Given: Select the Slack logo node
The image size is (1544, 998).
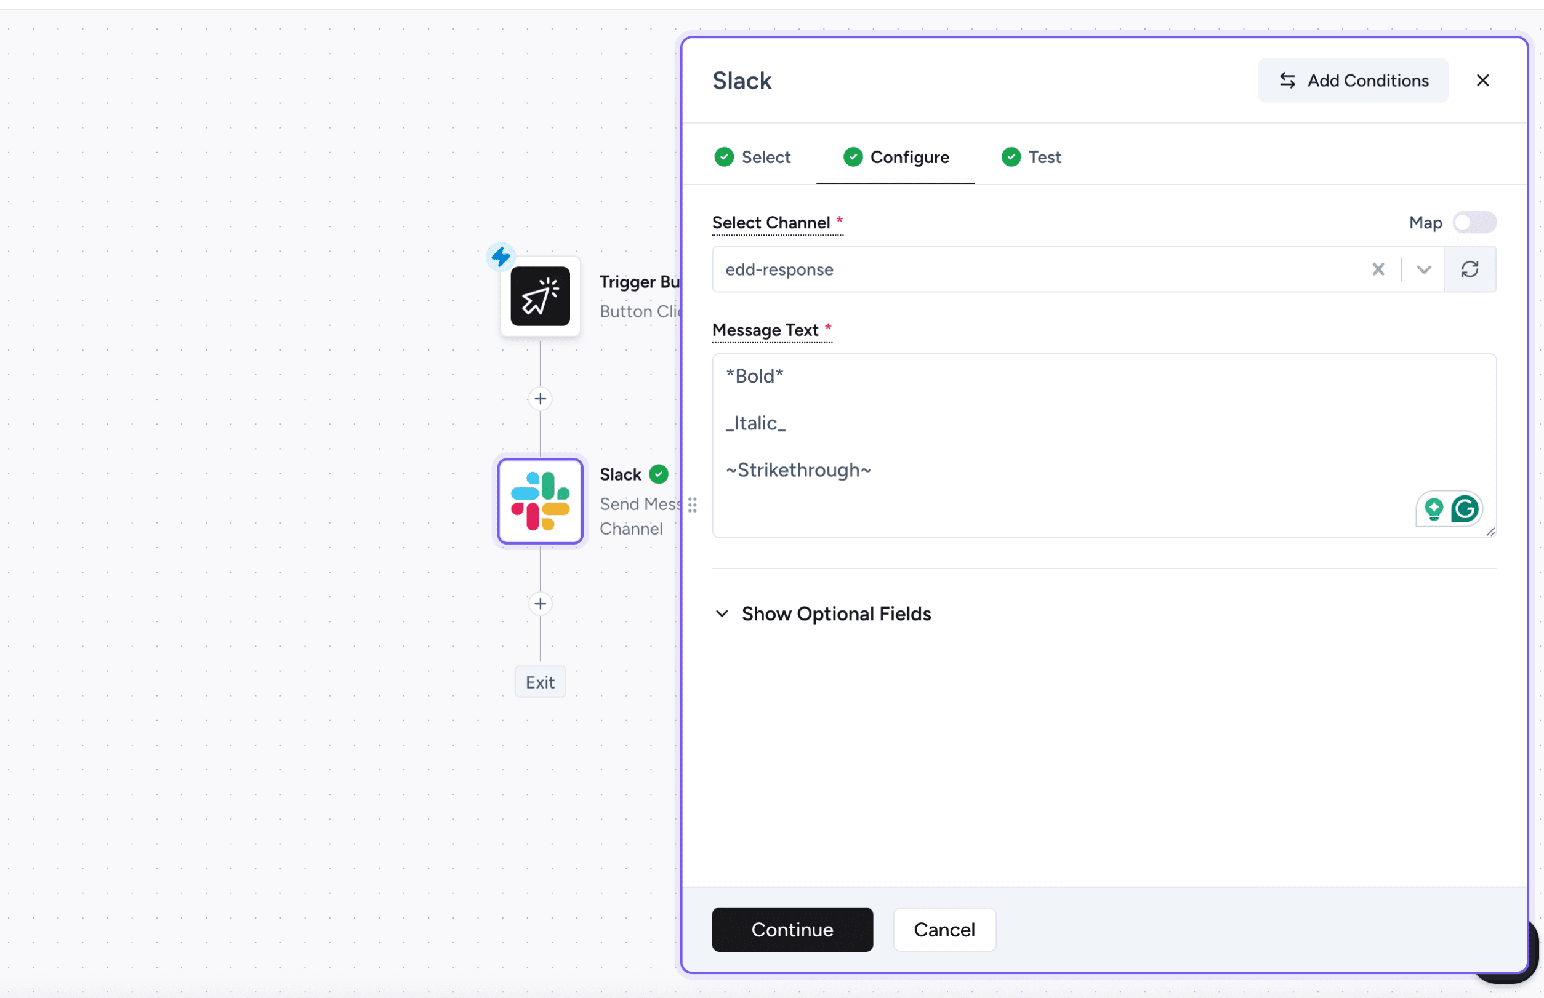Looking at the screenshot, I should coord(539,501).
